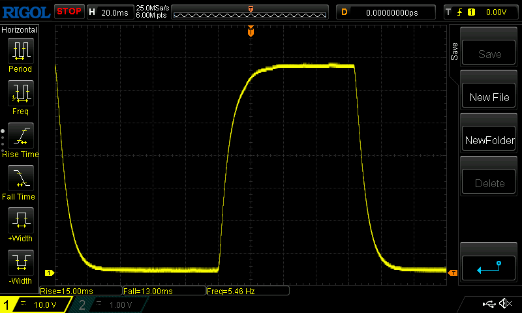Click the NewFolder button
This screenshot has height=313, width=522.
coord(489,140)
